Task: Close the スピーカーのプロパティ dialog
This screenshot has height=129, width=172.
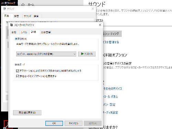Action: [x=100, y=25]
